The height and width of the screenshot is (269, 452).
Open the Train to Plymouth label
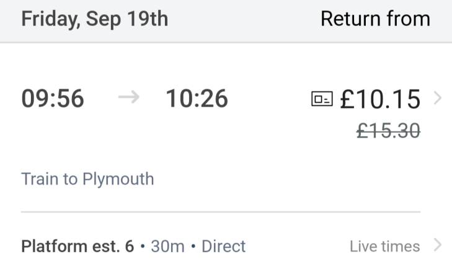(x=87, y=179)
